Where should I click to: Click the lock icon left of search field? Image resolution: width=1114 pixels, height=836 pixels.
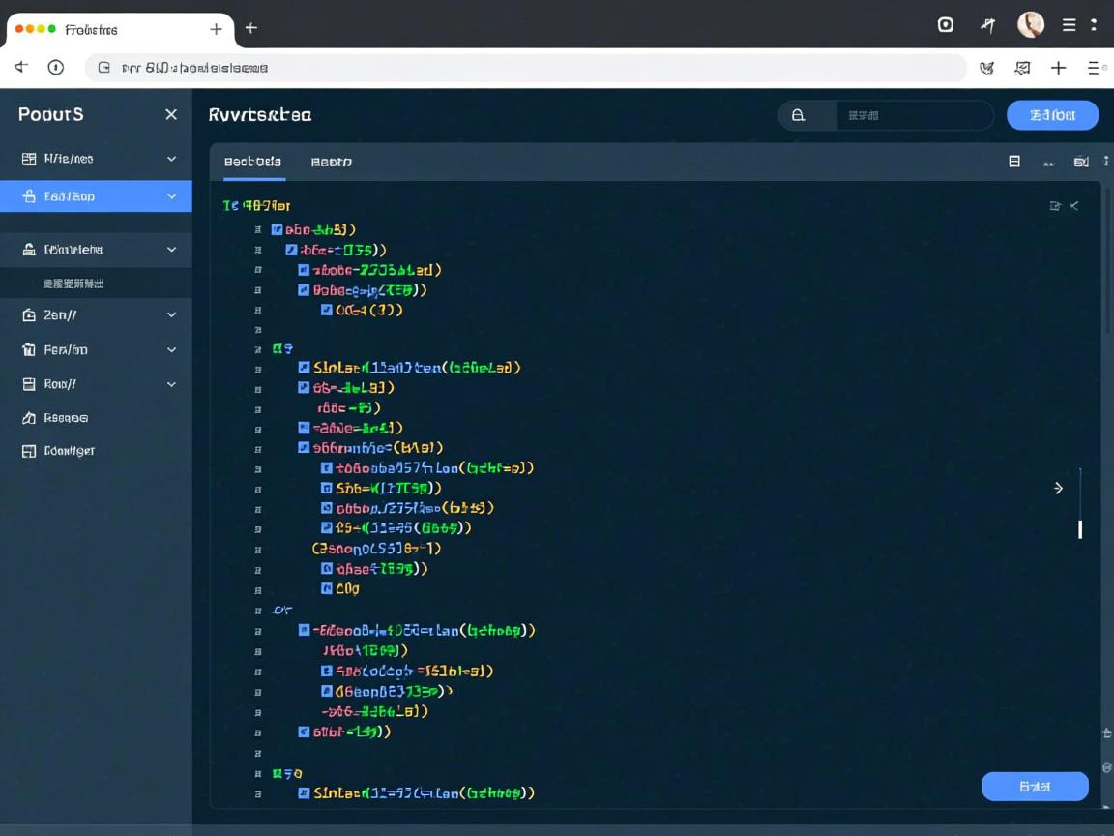(798, 115)
